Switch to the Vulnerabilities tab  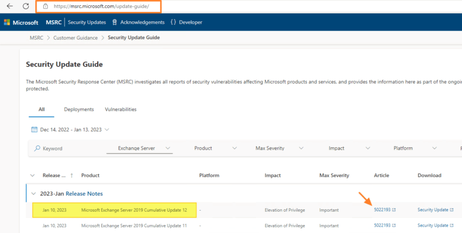point(121,109)
